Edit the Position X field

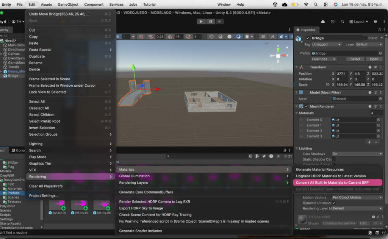tap(342, 74)
